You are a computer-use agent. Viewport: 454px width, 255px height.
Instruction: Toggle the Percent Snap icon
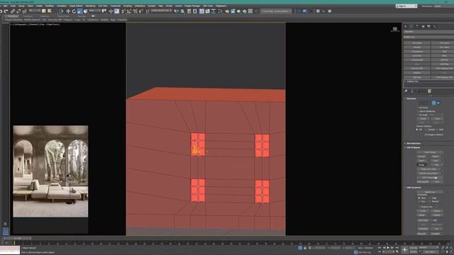135,11
